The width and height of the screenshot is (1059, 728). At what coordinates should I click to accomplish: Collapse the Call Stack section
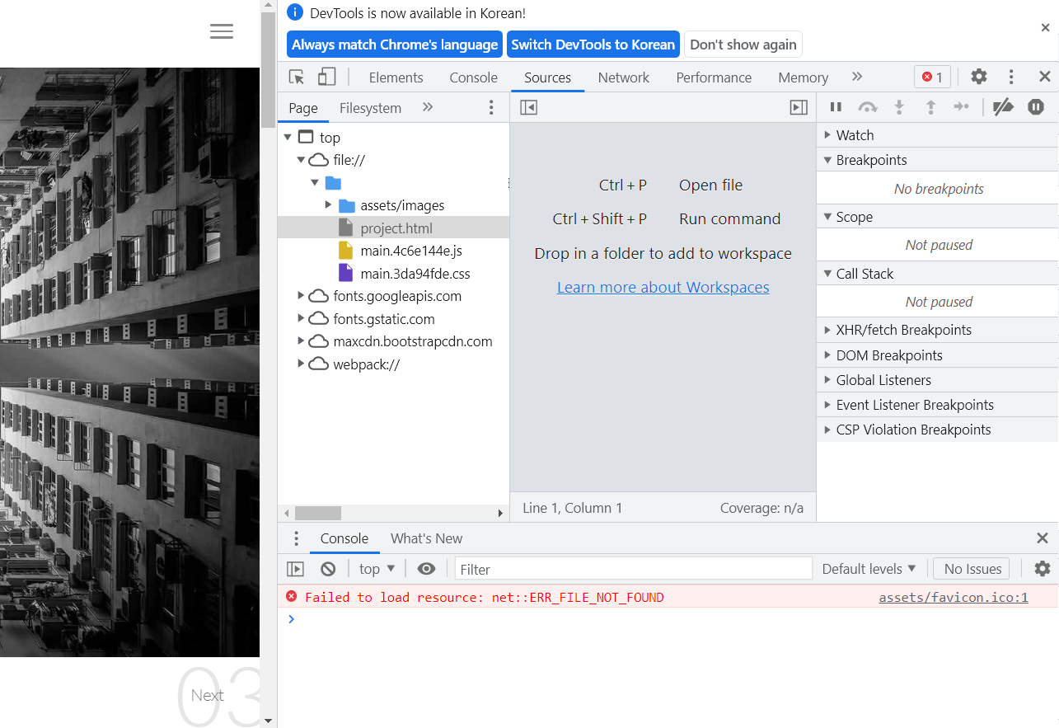(x=937, y=274)
